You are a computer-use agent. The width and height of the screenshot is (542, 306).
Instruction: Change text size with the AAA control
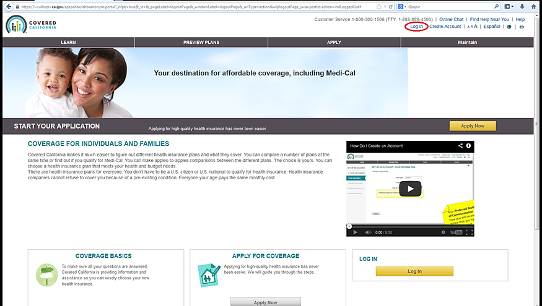pyautogui.click(x=472, y=27)
